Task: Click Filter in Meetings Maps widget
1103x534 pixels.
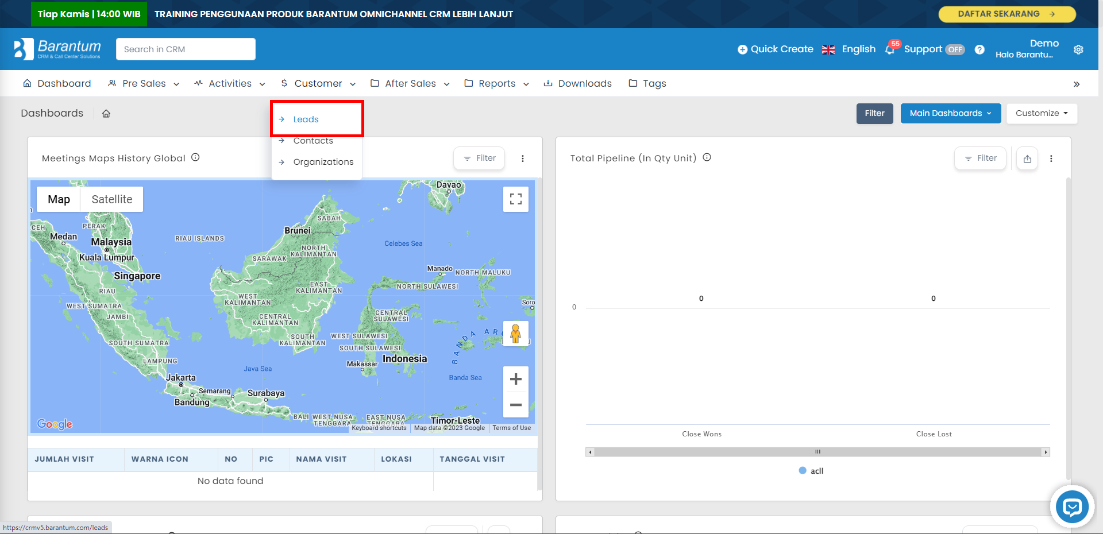Action: point(479,158)
